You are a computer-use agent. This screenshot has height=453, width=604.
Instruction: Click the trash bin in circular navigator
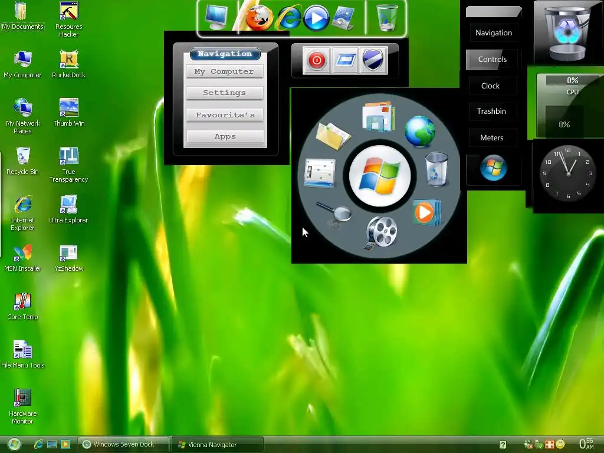pyautogui.click(x=436, y=169)
